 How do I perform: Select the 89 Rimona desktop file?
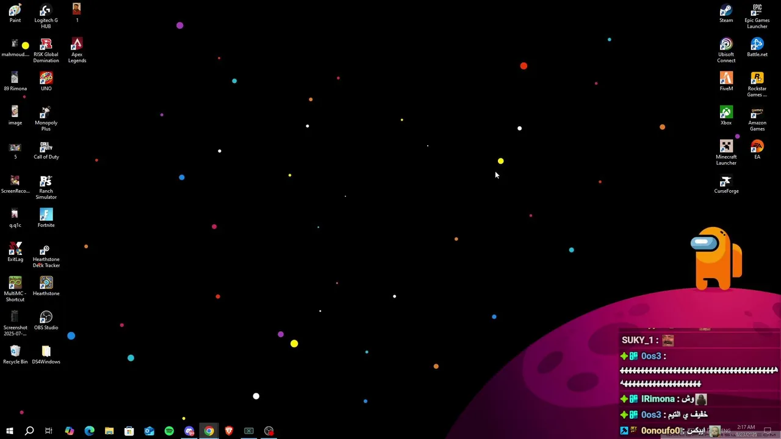click(x=15, y=82)
